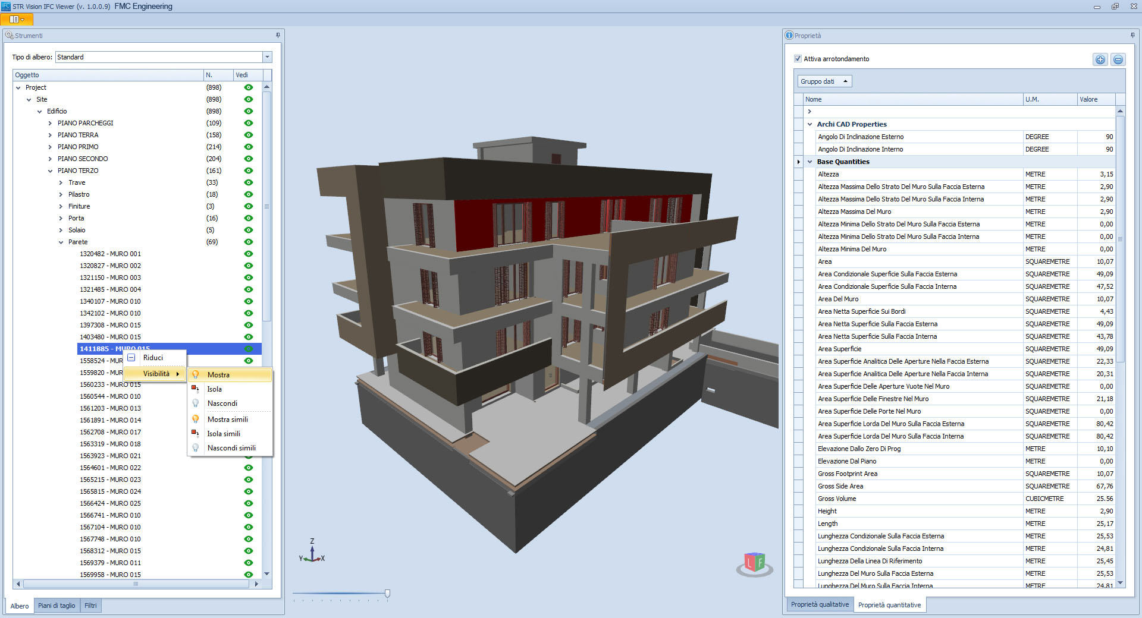Viewport: 1142px width, 618px height.
Task: Click the slider handle below the 3D view
Action: (x=387, y=593)
